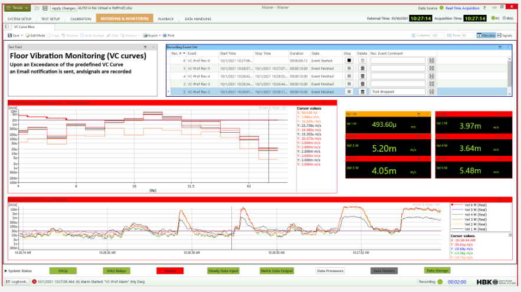This screenshot has width=521, height=292.
Task: Enable Edit Mode in the toolbar
Action: click(35, 35)
